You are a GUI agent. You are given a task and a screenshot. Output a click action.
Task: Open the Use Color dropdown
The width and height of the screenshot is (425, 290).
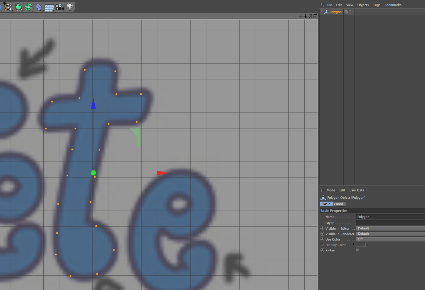click(390, 239)
